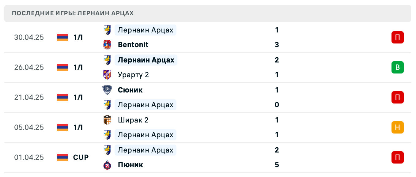Select the date 21.04.25
Viewport: 416px width, 177px height.
pyautogui.click(x=29, y=97)
